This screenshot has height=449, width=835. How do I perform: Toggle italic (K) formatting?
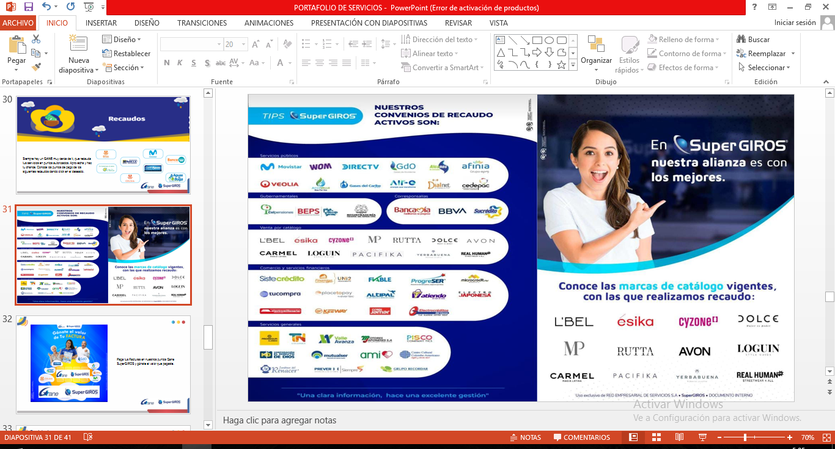[x=180, y=63]
